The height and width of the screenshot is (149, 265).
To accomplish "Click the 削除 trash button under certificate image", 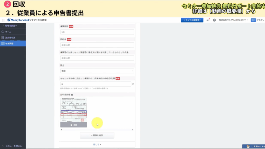I will 73,125.
